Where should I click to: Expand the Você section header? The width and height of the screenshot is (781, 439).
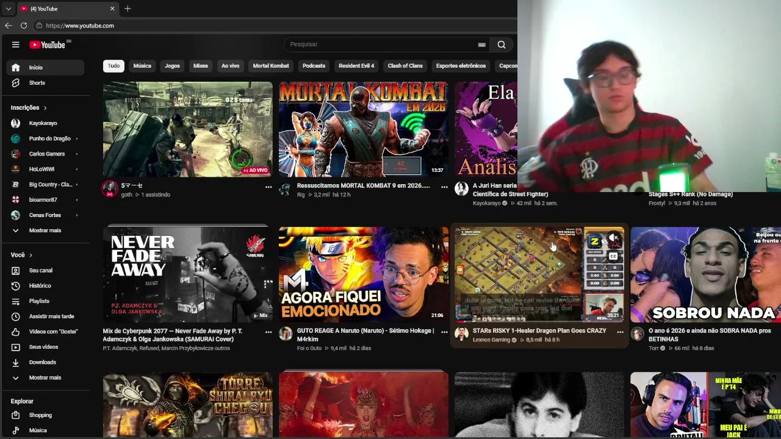click(21, 255)
